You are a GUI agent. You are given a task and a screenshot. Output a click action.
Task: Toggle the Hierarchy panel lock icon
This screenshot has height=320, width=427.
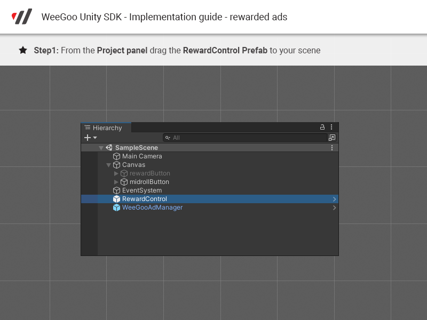click(x=322, y=127)
